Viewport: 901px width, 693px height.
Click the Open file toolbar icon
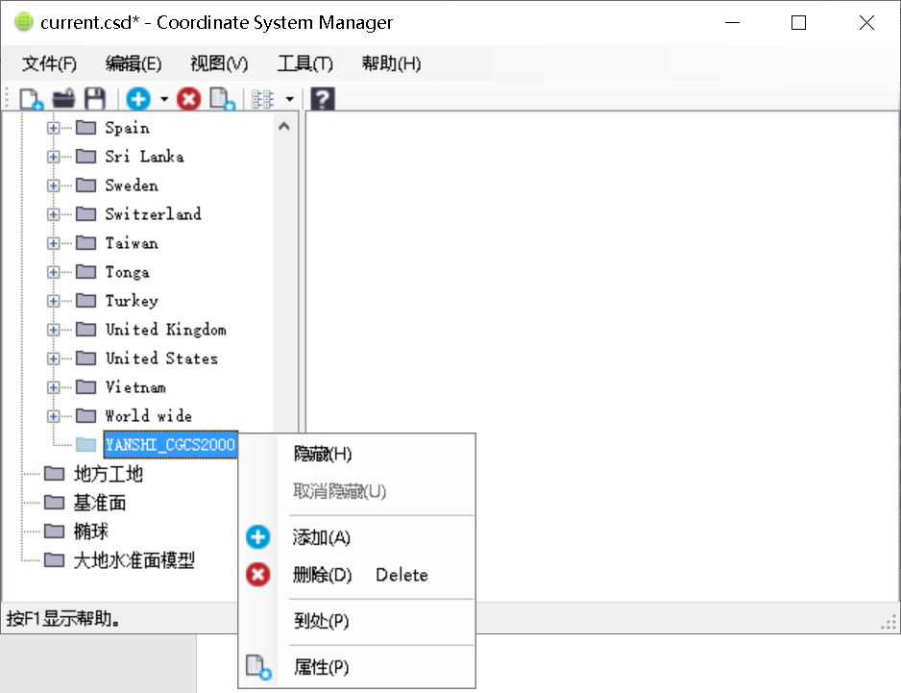(x=63, y=98)
